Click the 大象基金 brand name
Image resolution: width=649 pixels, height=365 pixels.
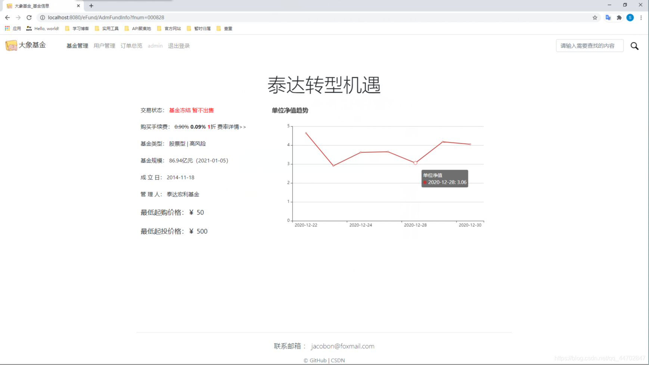(x=32, y=45)
